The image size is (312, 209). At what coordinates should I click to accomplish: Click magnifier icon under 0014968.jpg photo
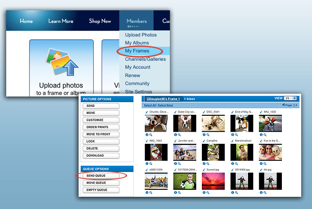pos(236,193)
